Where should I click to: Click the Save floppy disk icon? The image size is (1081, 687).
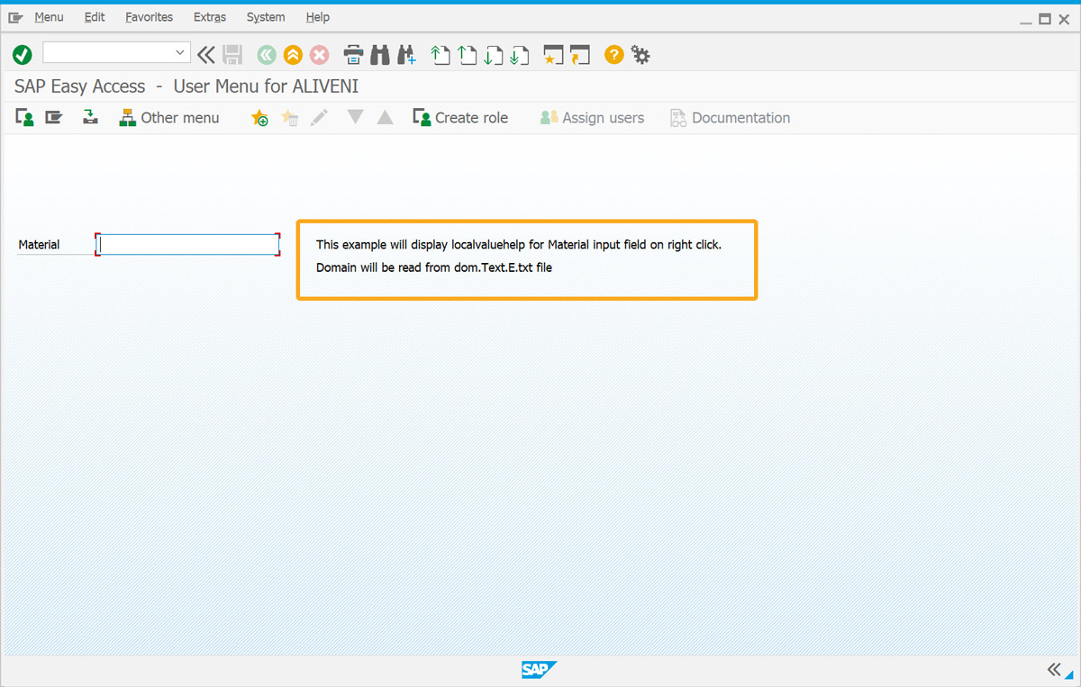[232, 55]
